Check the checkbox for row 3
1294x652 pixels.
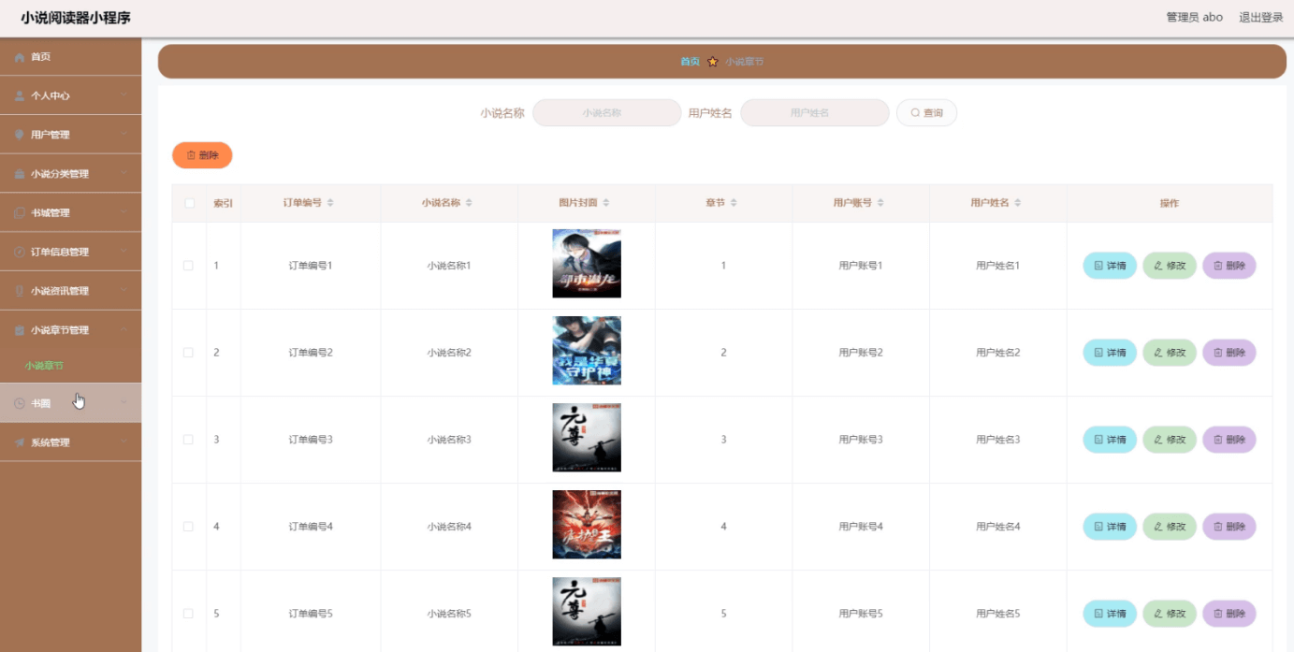[x=188, y=440]
